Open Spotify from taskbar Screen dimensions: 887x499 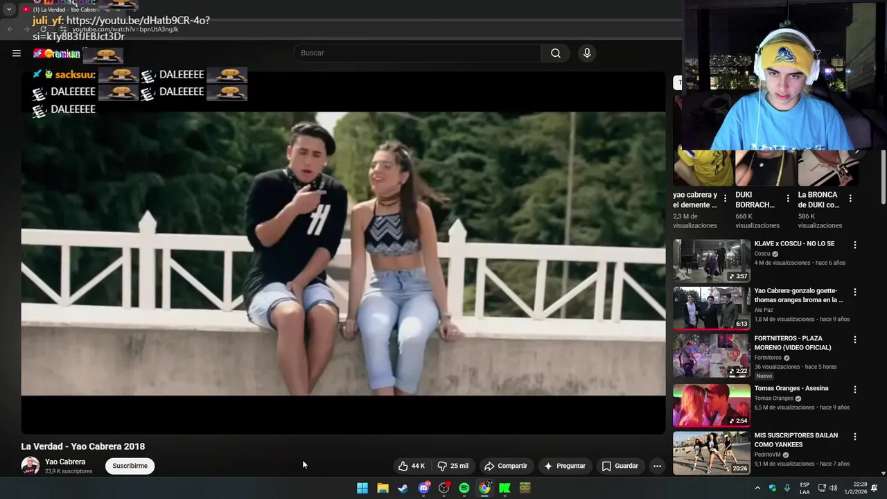click(464, 488)
